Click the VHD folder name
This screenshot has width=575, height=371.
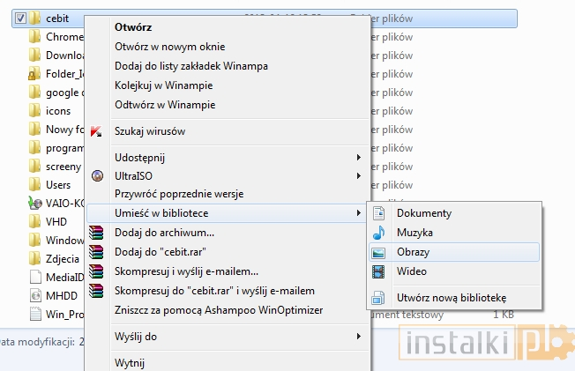[x=56, y=222]
